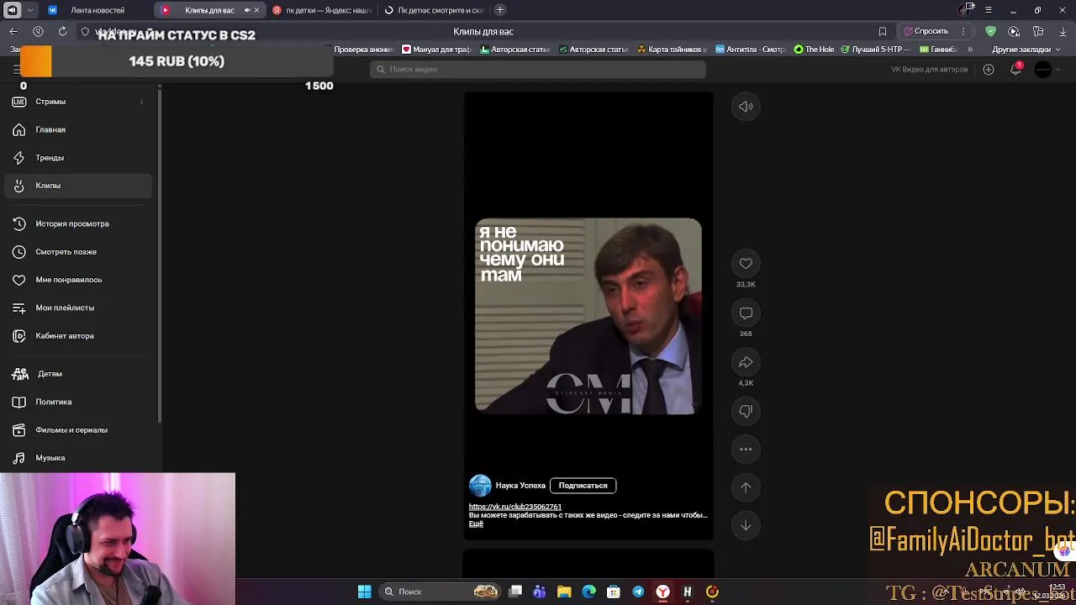1076x605 pixels.
Task: Open the Стримы section in sidebar
Action: click(78, 102)
